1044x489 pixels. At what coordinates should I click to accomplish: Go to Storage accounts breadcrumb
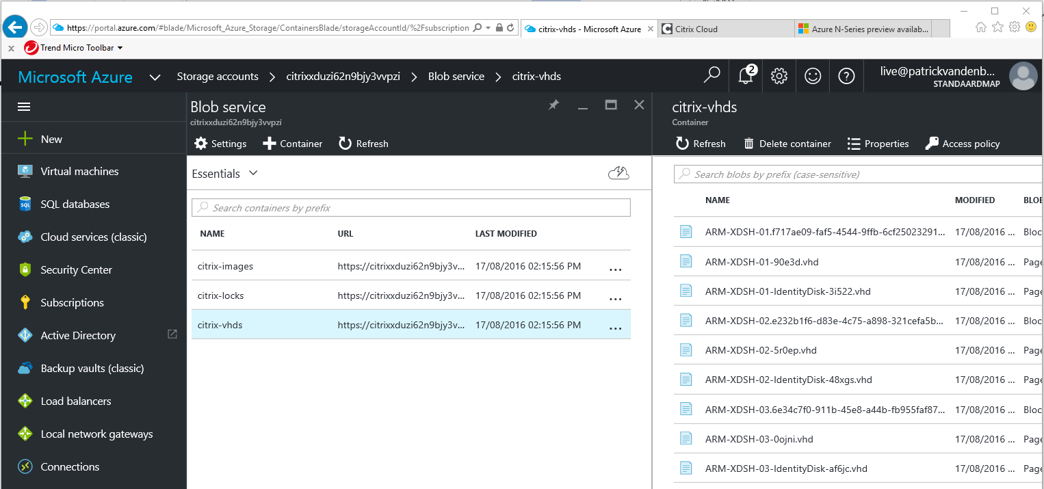click(x=218, y=77)
